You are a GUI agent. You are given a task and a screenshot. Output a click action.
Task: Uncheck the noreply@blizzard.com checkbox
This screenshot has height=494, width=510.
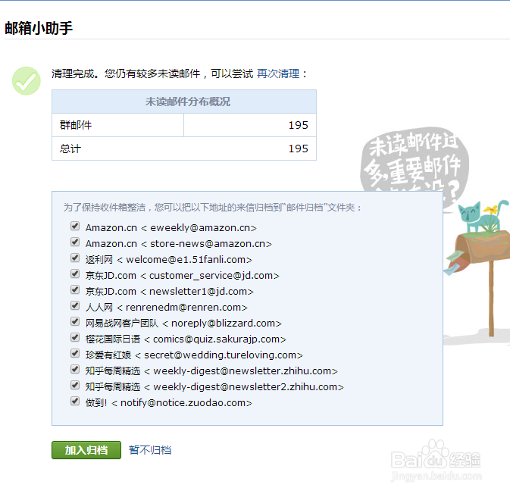point(75,322)
